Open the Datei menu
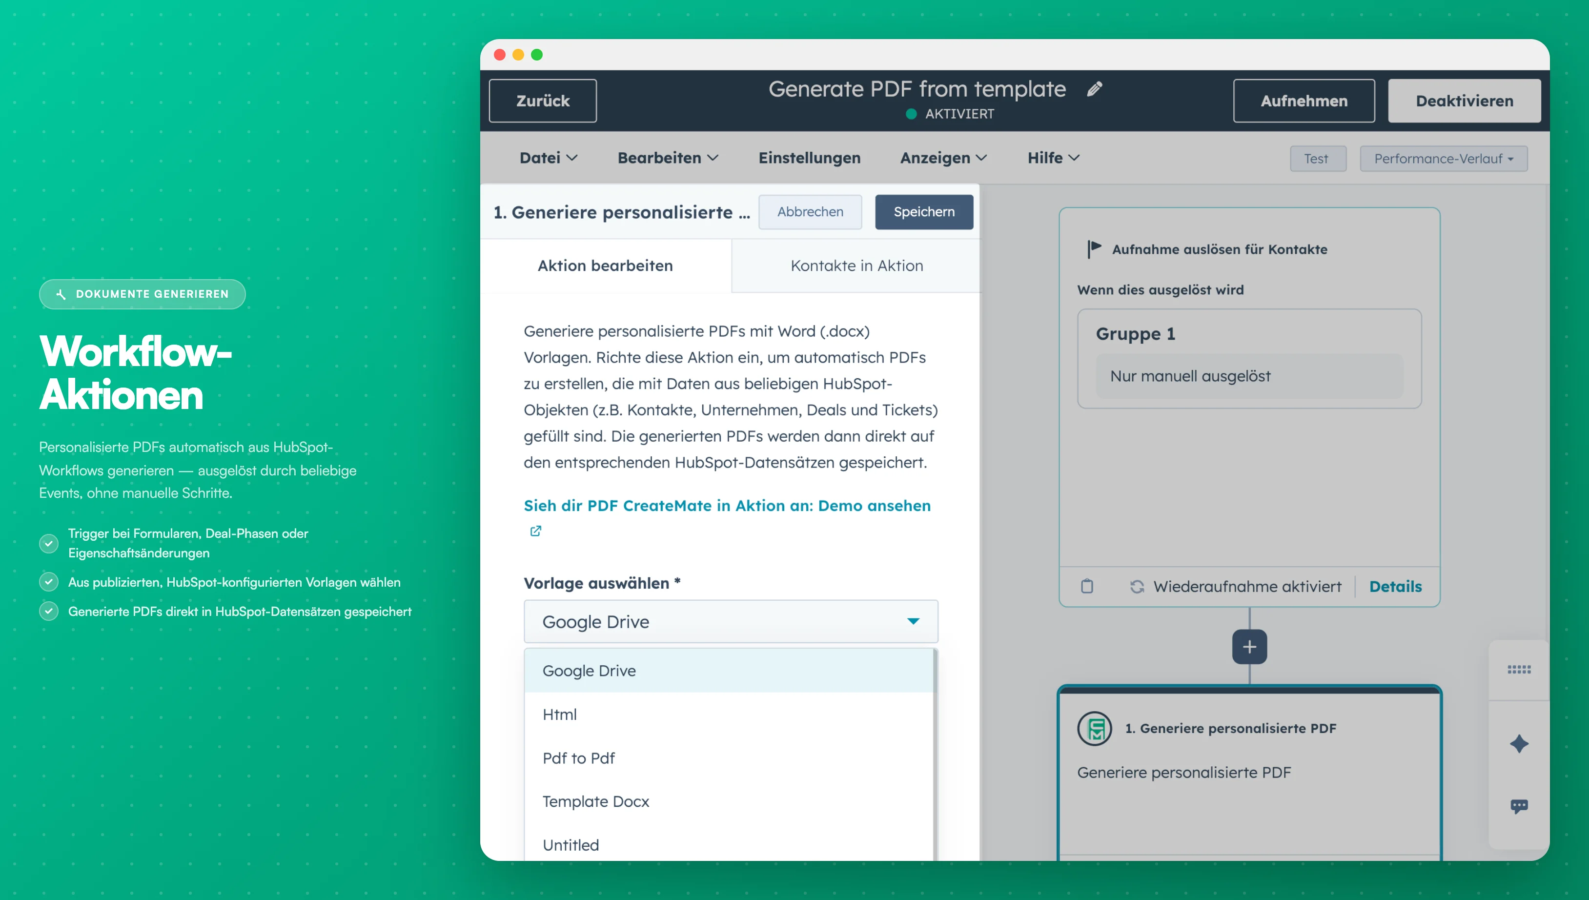The height and width of the screenshot is (900, 1589). (x=548, y=158)
